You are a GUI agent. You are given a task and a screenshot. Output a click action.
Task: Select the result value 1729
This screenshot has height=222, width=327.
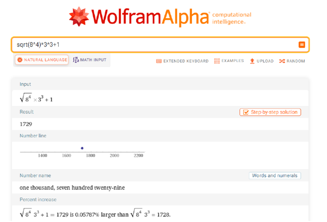26,124
